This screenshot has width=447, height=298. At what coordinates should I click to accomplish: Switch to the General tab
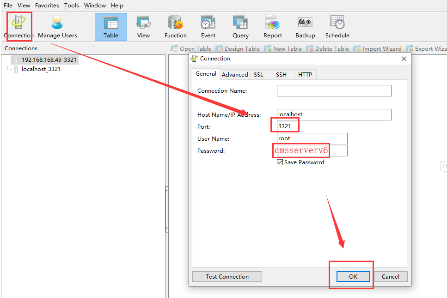coord(206,74)
